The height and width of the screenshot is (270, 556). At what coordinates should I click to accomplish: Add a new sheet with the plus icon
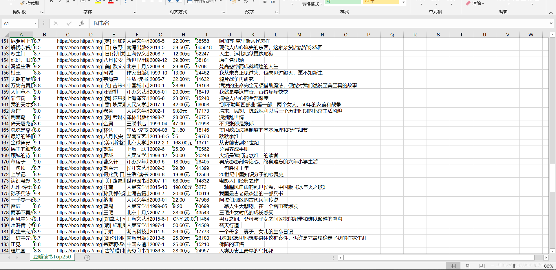click(87, 258)
